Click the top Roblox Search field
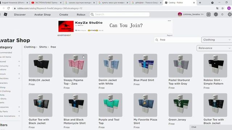Viewport: 232px width, 130px height. point(120,14)
